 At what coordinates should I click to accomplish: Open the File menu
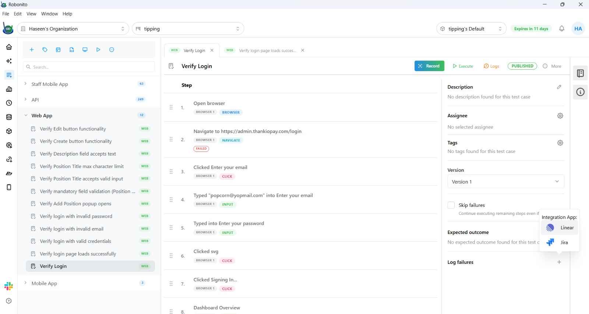click(6, 14)
